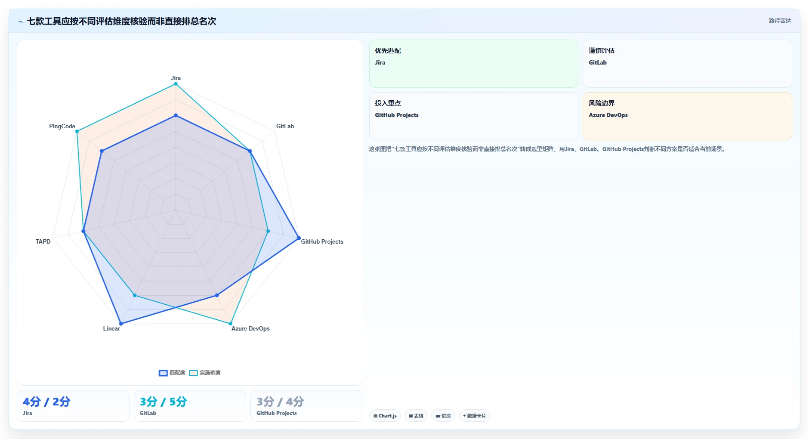
Task: Click the 匹配度 data point at Azure DevOps
Action: [217, 295]
